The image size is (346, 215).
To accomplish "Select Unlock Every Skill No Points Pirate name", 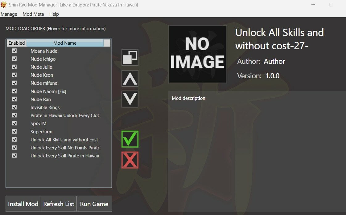I will click(65, 148).
